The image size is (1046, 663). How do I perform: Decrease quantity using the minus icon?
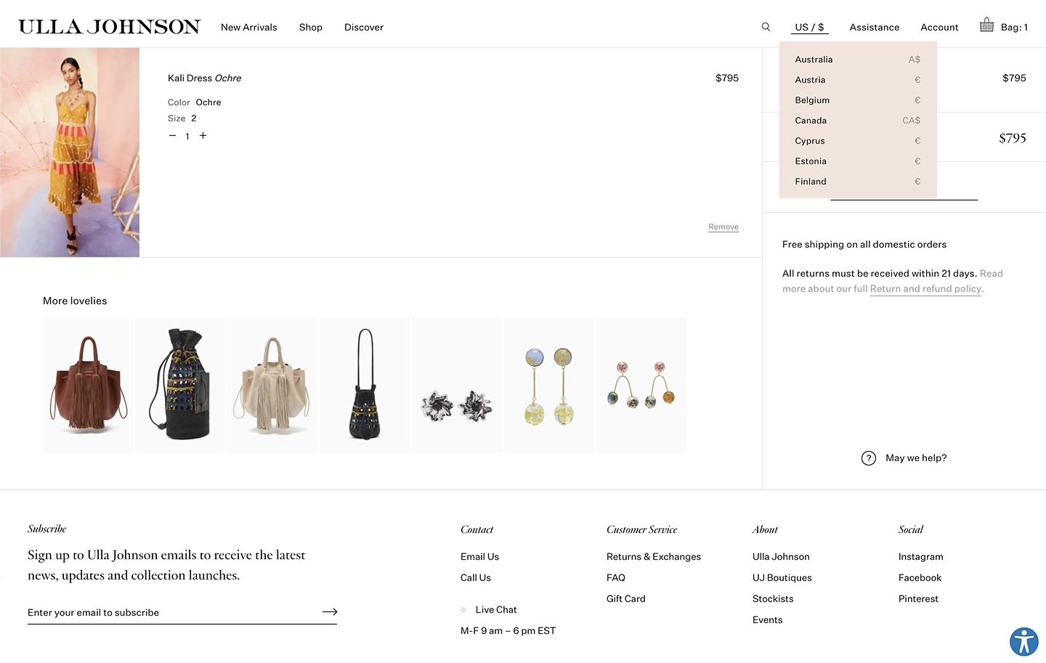172,135
